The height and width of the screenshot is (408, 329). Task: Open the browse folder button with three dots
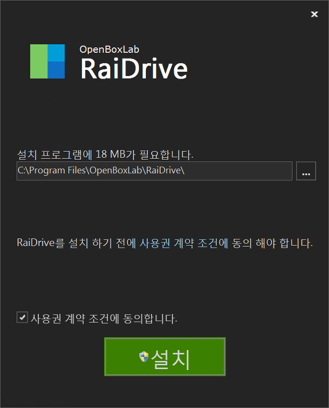[306, 171]
